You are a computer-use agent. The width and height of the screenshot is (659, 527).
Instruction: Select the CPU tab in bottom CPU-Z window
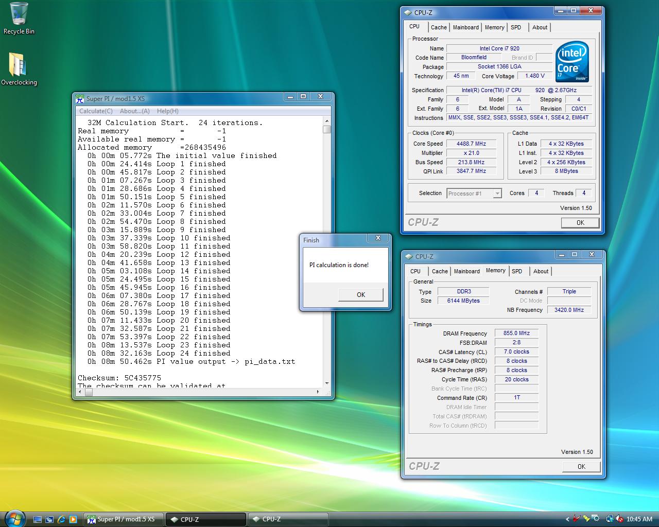tap(415, 271)
